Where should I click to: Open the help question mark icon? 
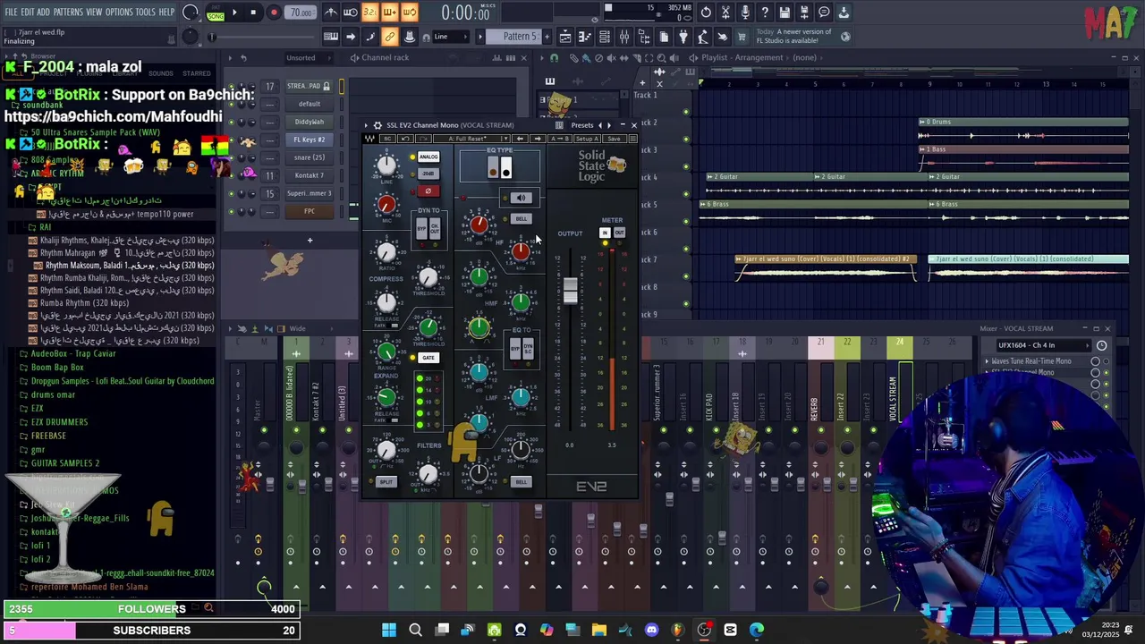[765, 13]
